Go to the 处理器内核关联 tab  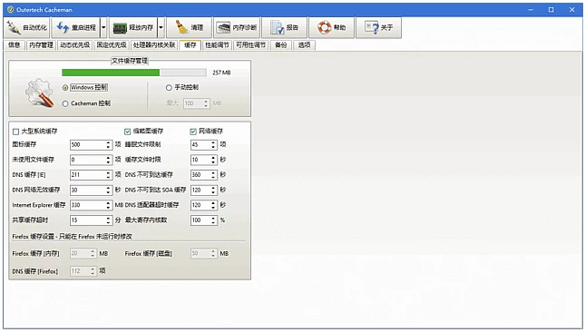[x=154, y=45]
